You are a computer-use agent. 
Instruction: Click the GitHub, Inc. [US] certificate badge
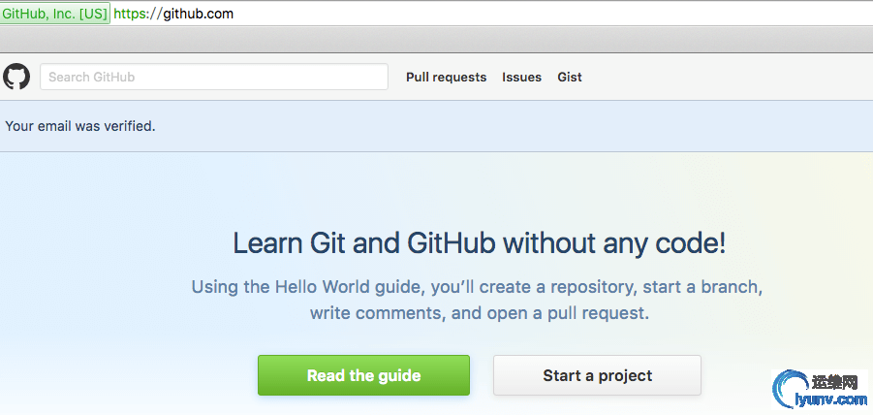click(54, 14)
